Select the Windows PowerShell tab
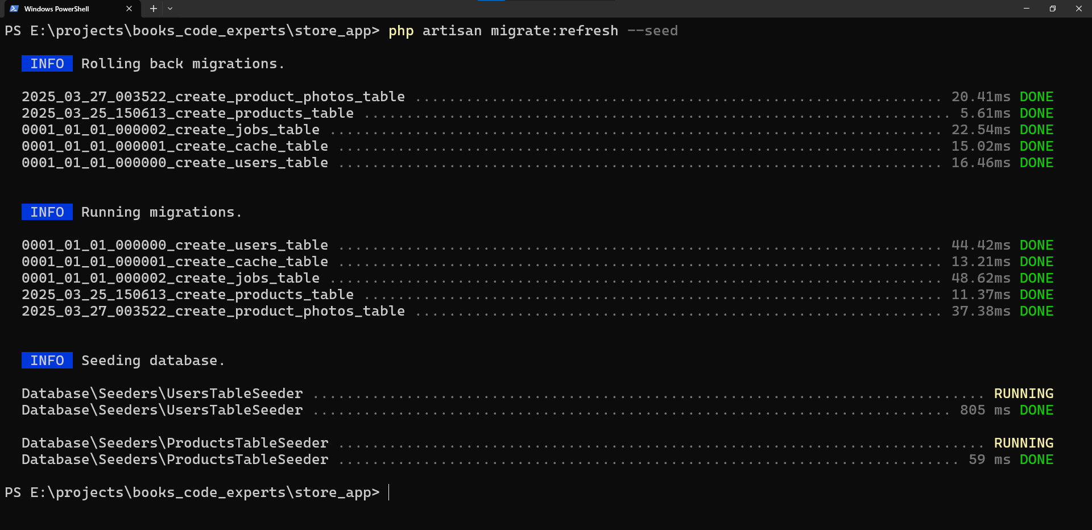 pos(63,9)
